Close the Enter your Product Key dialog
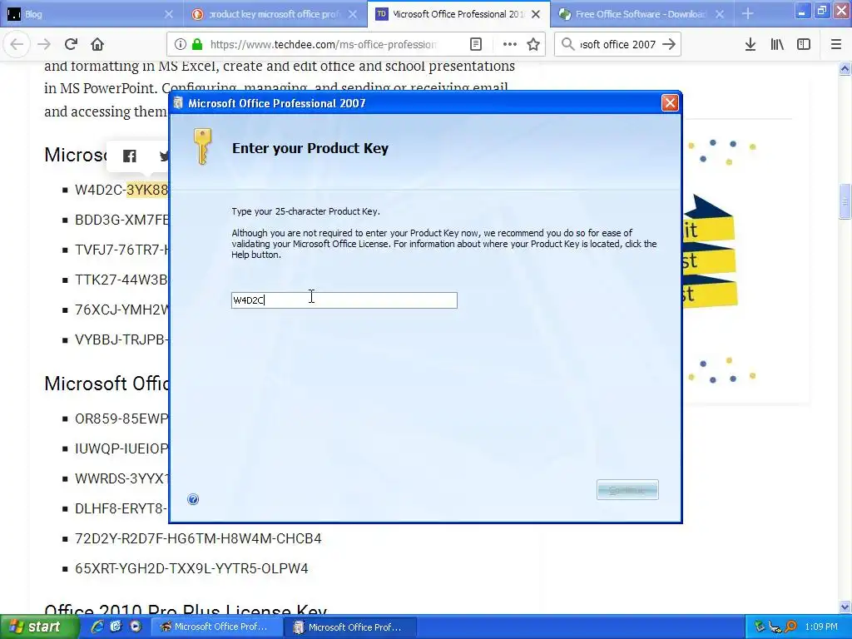Viewport: 852px width, 639px height. (x=670, y=102)
